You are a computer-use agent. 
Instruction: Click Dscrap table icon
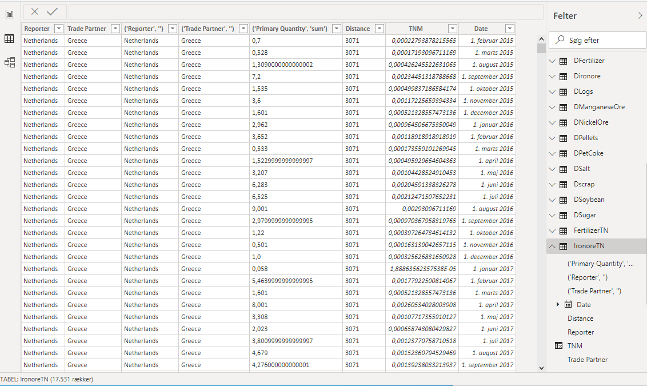tap(563, 185)
